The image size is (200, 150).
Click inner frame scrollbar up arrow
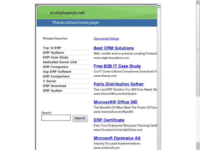click(159, 6)
